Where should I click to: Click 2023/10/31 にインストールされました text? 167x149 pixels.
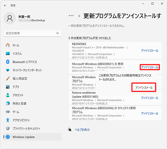click(x=90, y=103)
